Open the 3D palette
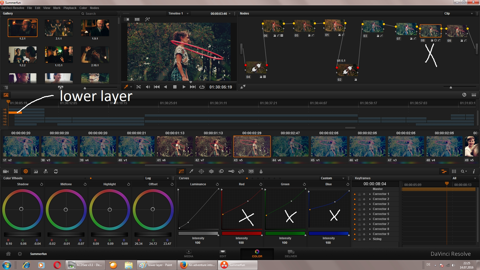480x270 pixels. coord(251,171)
